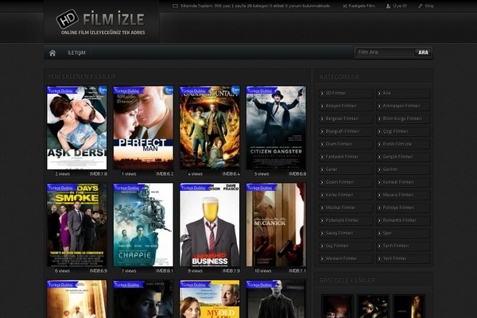Select the Animasyon Filmleri category
The height and width of the screenshot is (318, 477).
click(x=403, y=106)
